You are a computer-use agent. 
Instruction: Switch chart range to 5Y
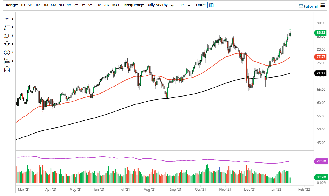pyautogui.click(x=90, y=5)
